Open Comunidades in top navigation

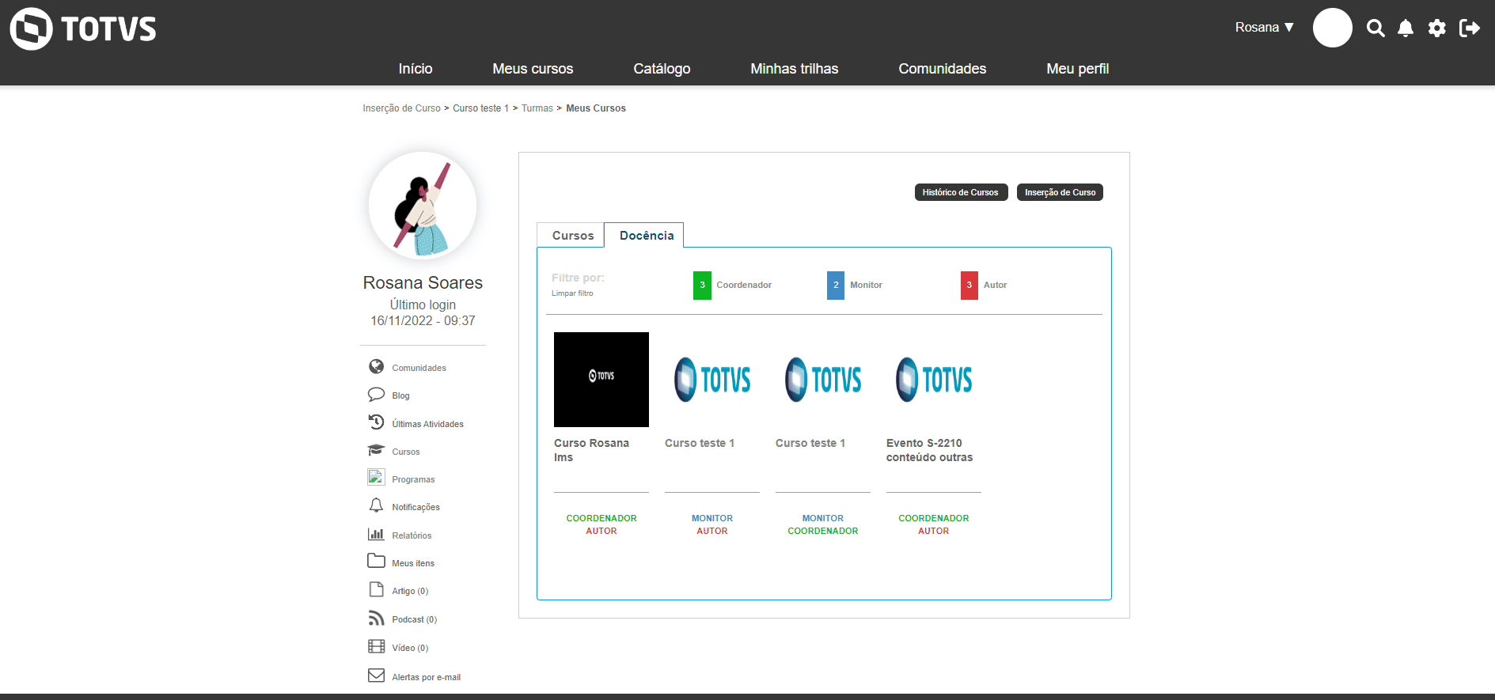tap(943, 69)
